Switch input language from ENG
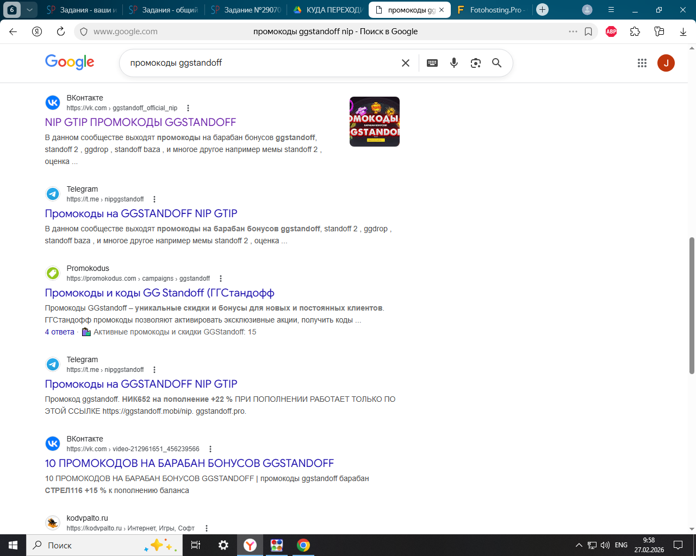 pos(621,545)
